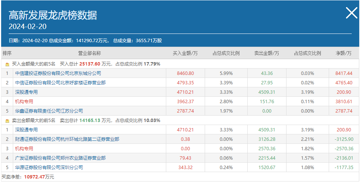Close the 龙虎榜 data dialog with X
The width and height of the screenshot is (360, 183).
[x=351, y=12]
